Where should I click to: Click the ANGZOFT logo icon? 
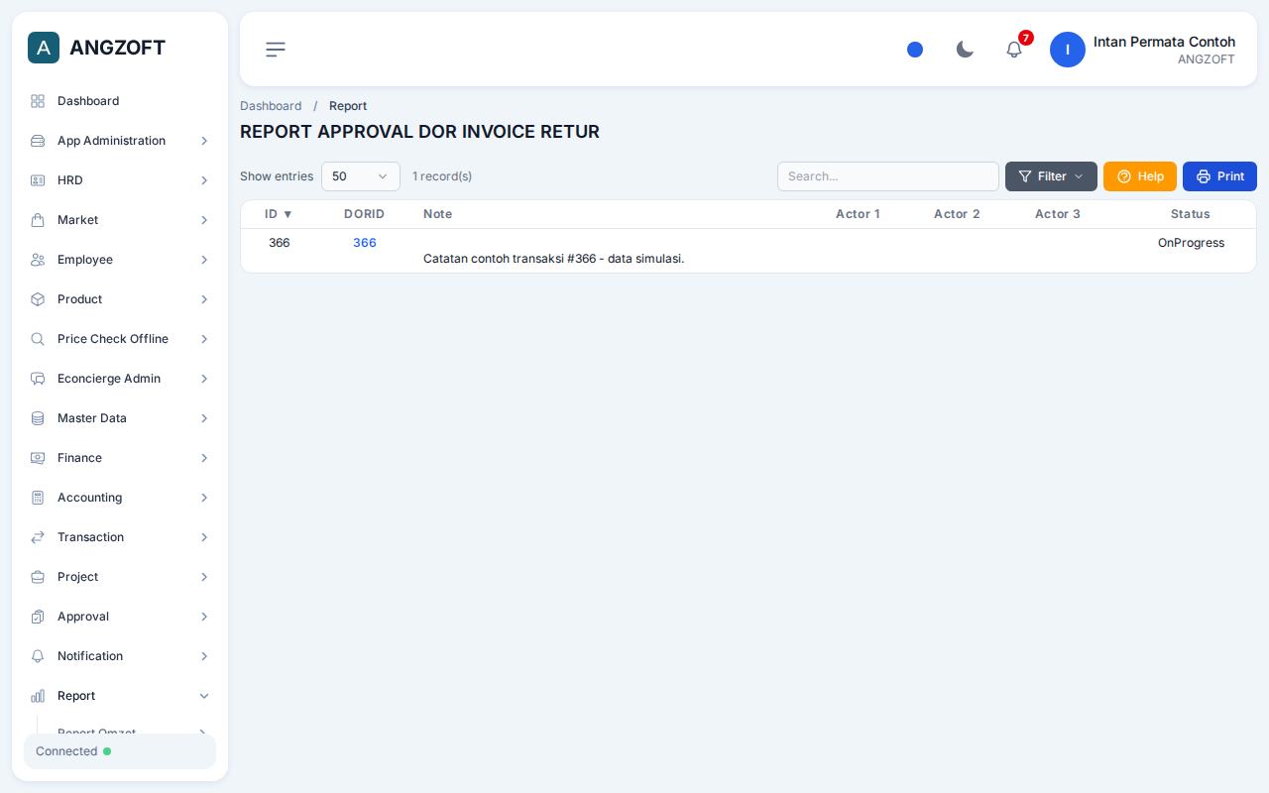[x=44, y=48]
